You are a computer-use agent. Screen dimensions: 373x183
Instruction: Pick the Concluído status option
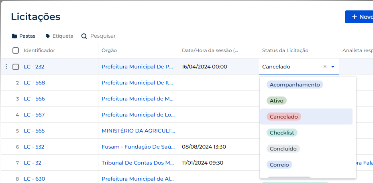click(283, 149)
